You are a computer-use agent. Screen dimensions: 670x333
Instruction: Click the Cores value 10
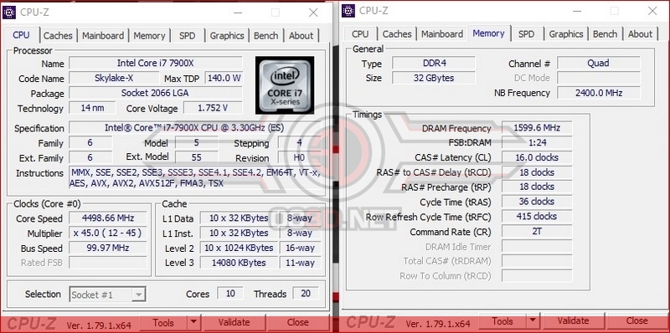(x=230, y=294)
